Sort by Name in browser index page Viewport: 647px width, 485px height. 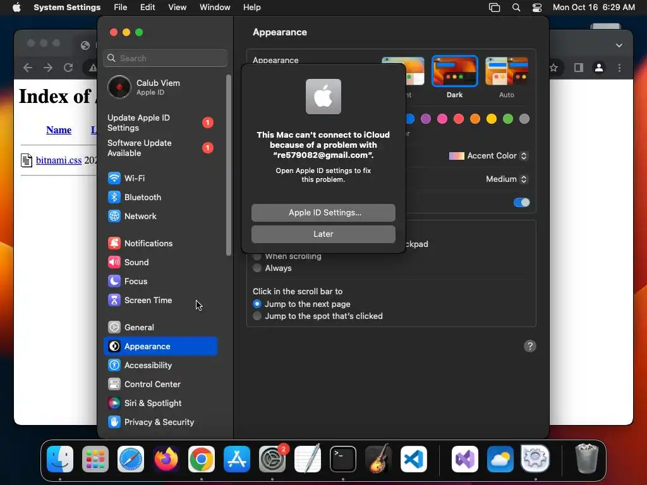tap(59, 130)
